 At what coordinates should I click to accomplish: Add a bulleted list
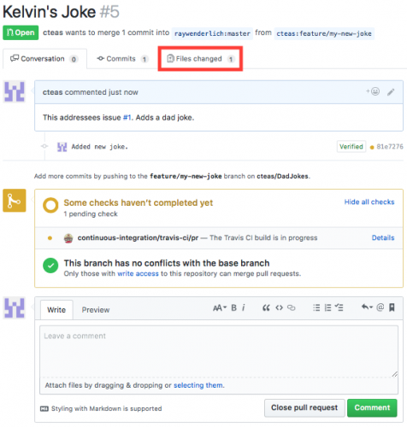316,307
